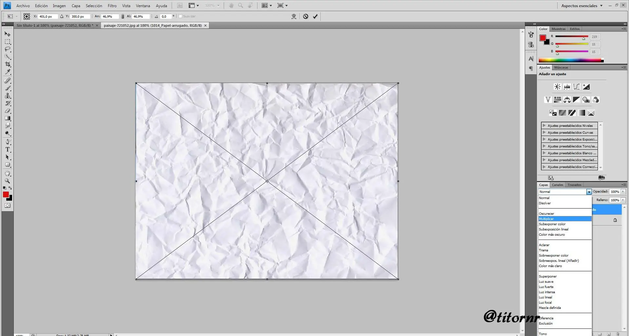Screen dimensions: 629x336
Task: Open the layer blend mode dropdown arrow
Action: pyautogui.click(x=589, y=192)
